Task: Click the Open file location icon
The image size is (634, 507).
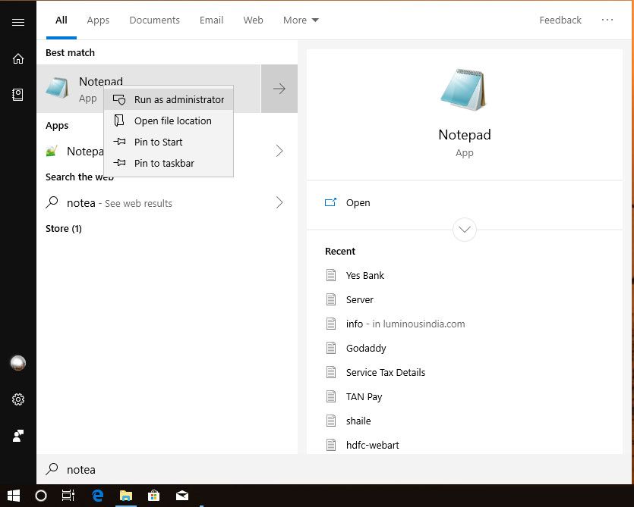Action: point(119,120)
